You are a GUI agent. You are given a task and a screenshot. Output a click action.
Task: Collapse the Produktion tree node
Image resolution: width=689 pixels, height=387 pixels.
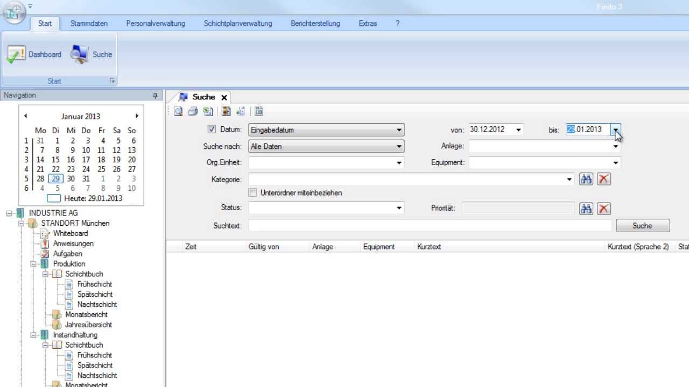click(x=33, y=264)
